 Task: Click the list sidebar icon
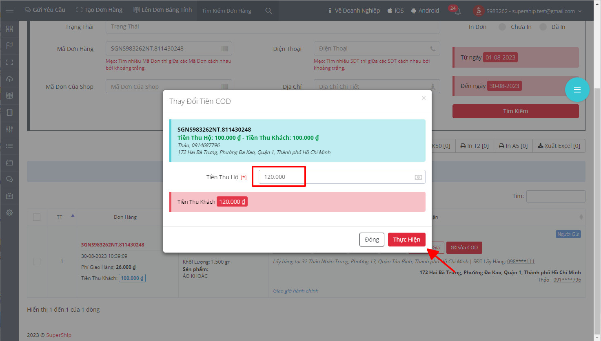point(9,146)
